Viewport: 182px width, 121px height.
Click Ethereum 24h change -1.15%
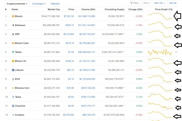[x=139, y=25]
